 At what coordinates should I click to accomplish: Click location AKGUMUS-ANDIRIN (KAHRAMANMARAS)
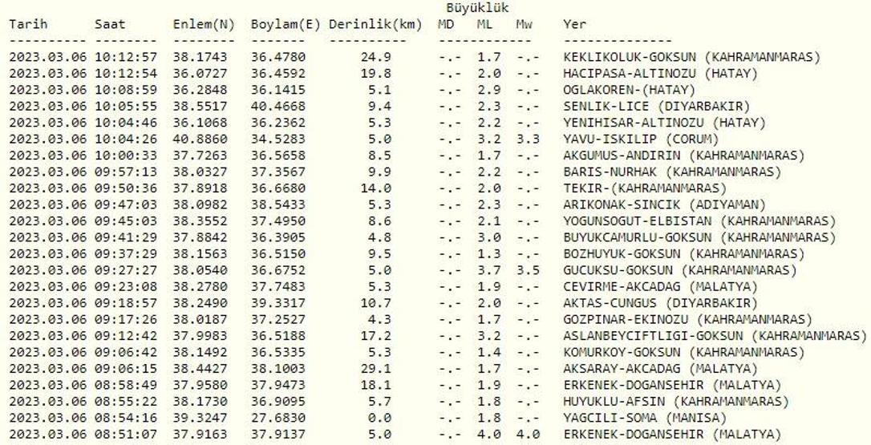pyautogui.click(x=684, y=155)
